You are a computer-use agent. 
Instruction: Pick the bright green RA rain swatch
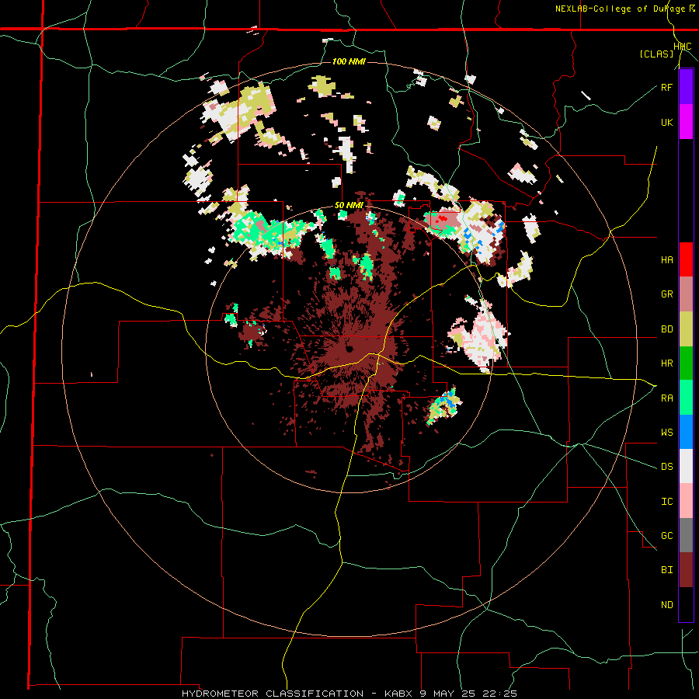point(686,398)
